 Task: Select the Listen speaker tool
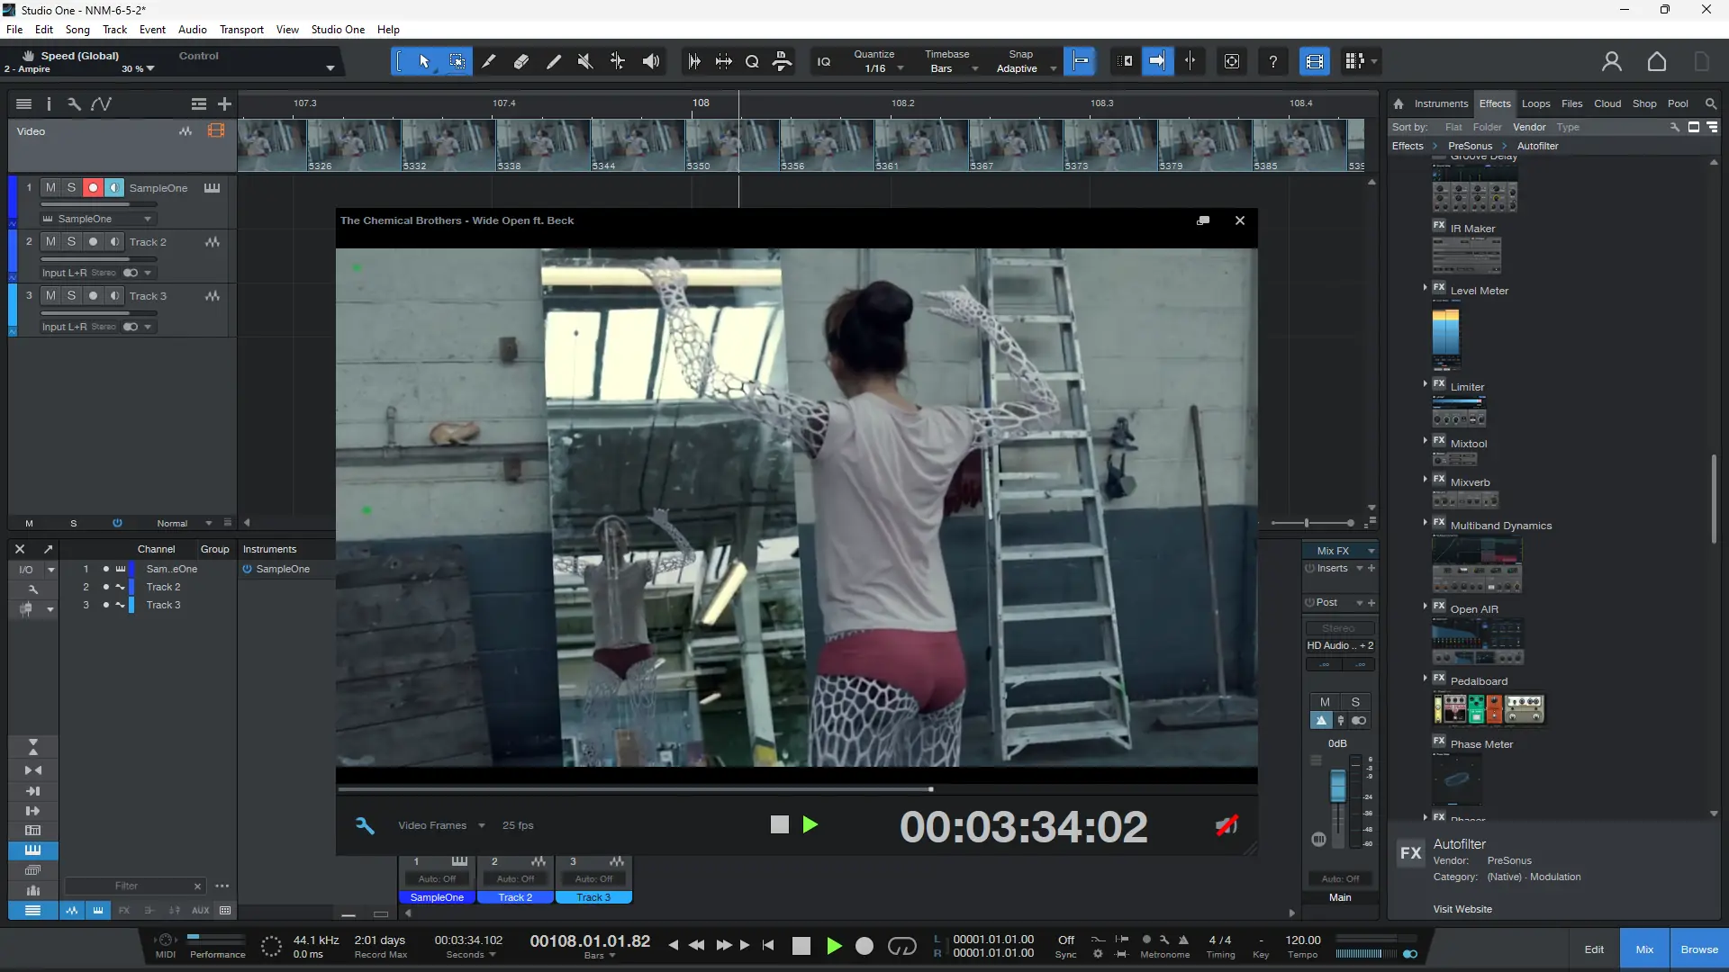click(x=650, y=61)
